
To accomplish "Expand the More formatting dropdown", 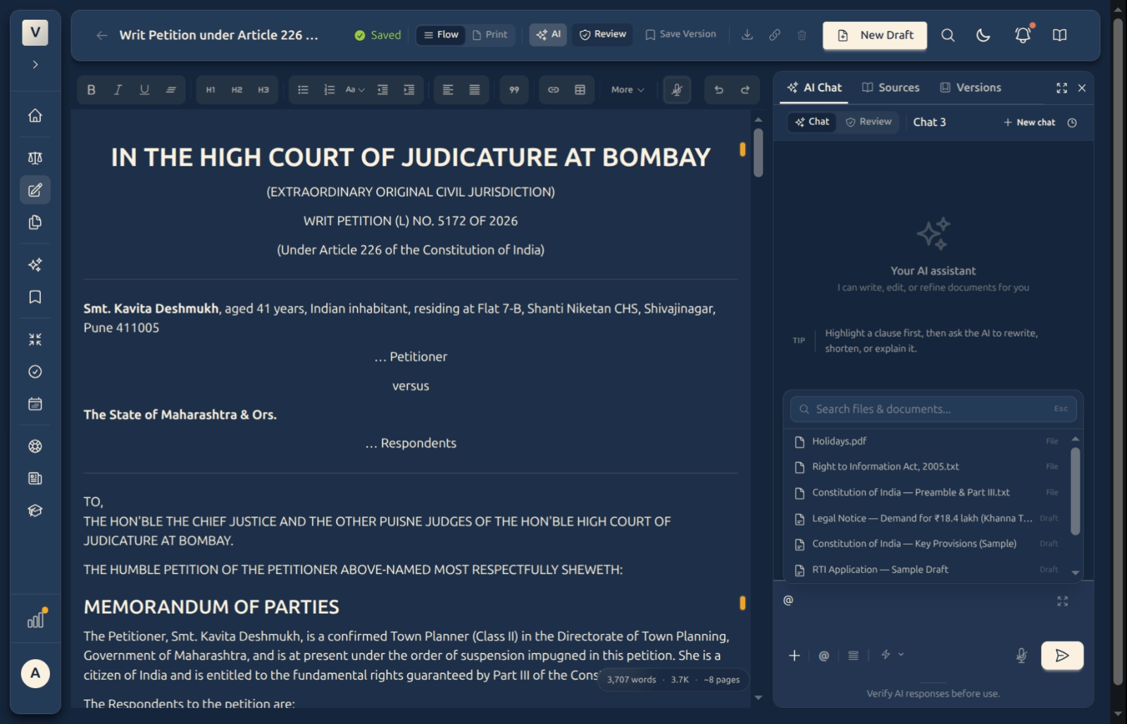I will coord(627,90).
